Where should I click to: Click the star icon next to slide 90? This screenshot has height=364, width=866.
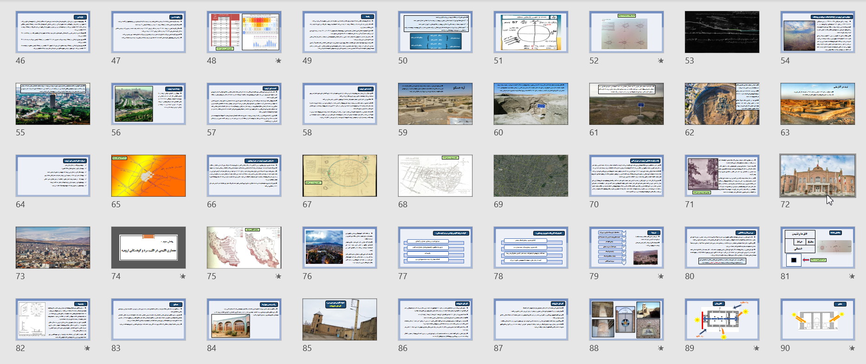pyautogui.click(x=852, y=348)
